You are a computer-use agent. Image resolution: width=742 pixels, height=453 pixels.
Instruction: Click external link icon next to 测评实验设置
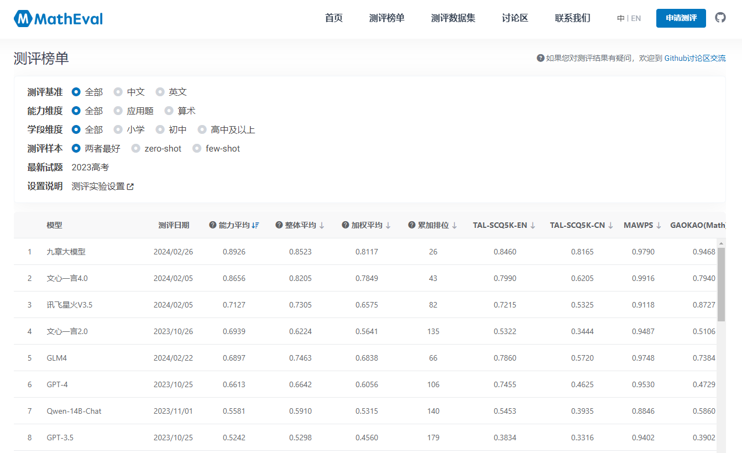130,187
